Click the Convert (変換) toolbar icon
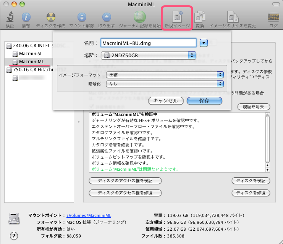This screenshot has width=283, height=244. pyautogui.click(x=200, y=17)
